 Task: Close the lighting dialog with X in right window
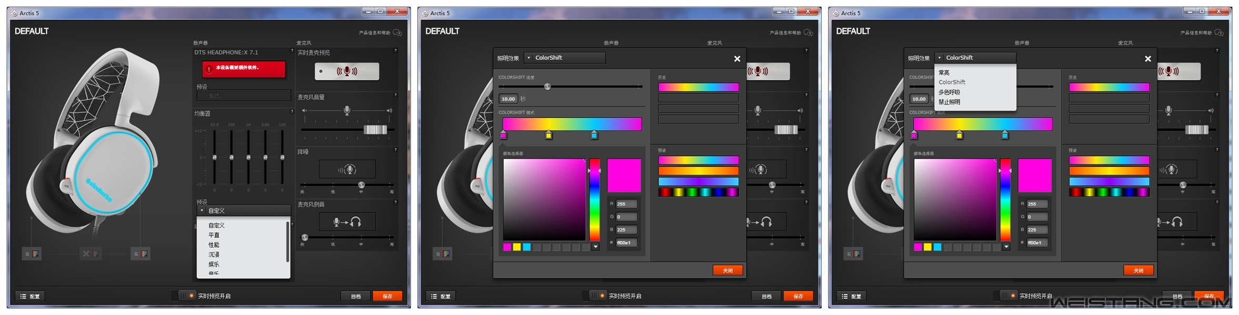pyautogui.click(x=1147, y=59)
